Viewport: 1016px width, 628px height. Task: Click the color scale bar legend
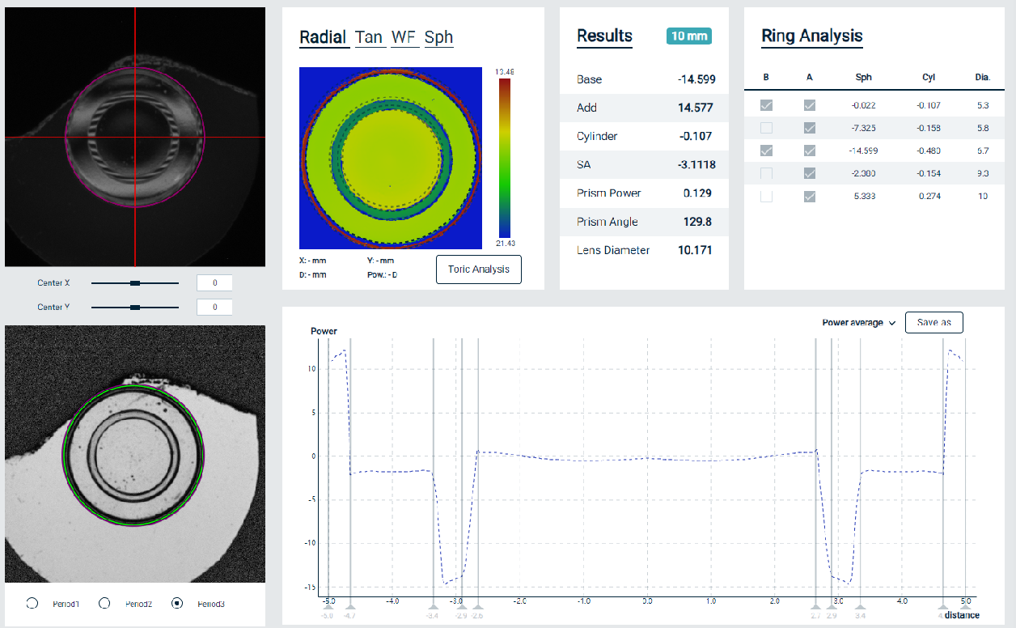(504, 158)
